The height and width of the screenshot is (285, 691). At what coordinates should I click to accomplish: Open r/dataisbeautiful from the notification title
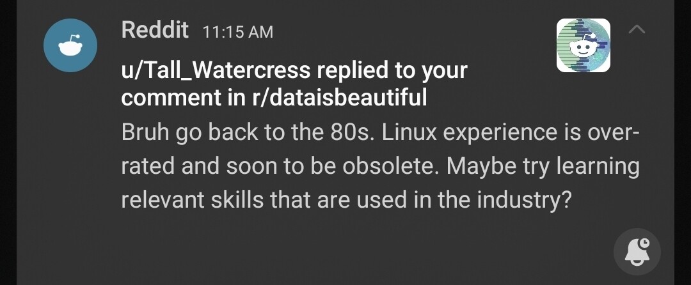click(x=338, y=98)
